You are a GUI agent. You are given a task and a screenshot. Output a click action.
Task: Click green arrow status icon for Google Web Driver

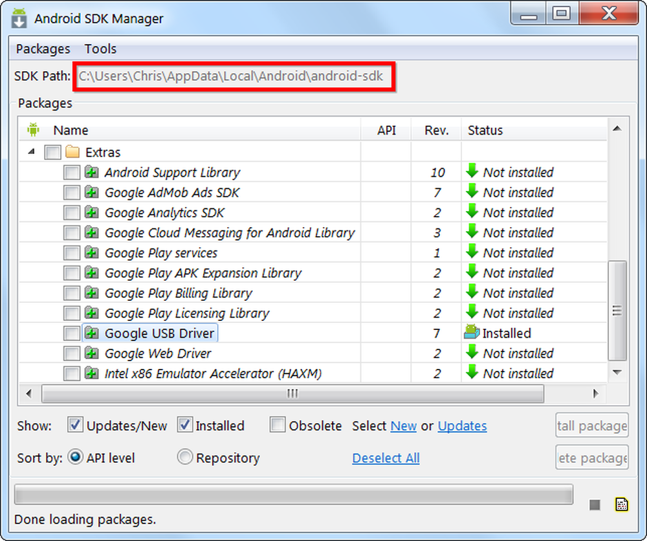[472, 352]
